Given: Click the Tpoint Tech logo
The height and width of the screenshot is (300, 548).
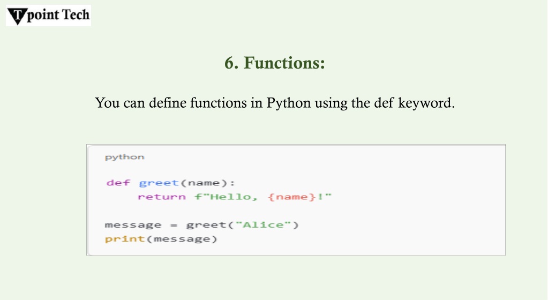Looking at the screenshot, I should pyautogui.click(x=48, y=16).
